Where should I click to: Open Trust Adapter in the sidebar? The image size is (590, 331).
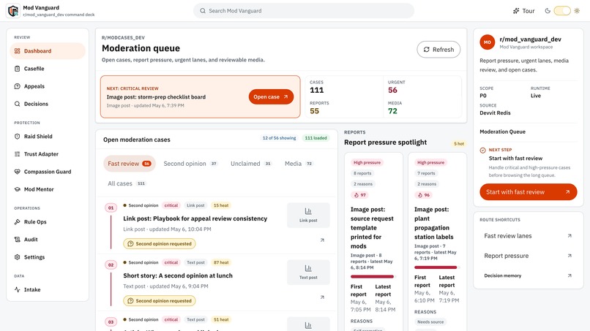point(48,154)
